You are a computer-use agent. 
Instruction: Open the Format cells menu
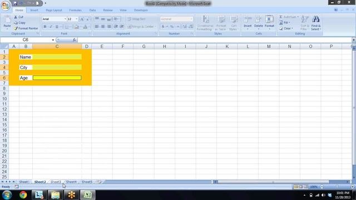pyautogui.click(x=269, y=23)
